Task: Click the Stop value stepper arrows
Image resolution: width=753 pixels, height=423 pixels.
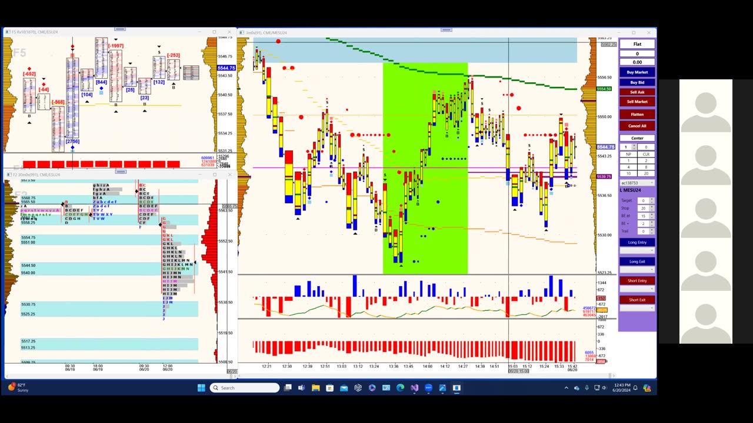Action: (652, 208)
